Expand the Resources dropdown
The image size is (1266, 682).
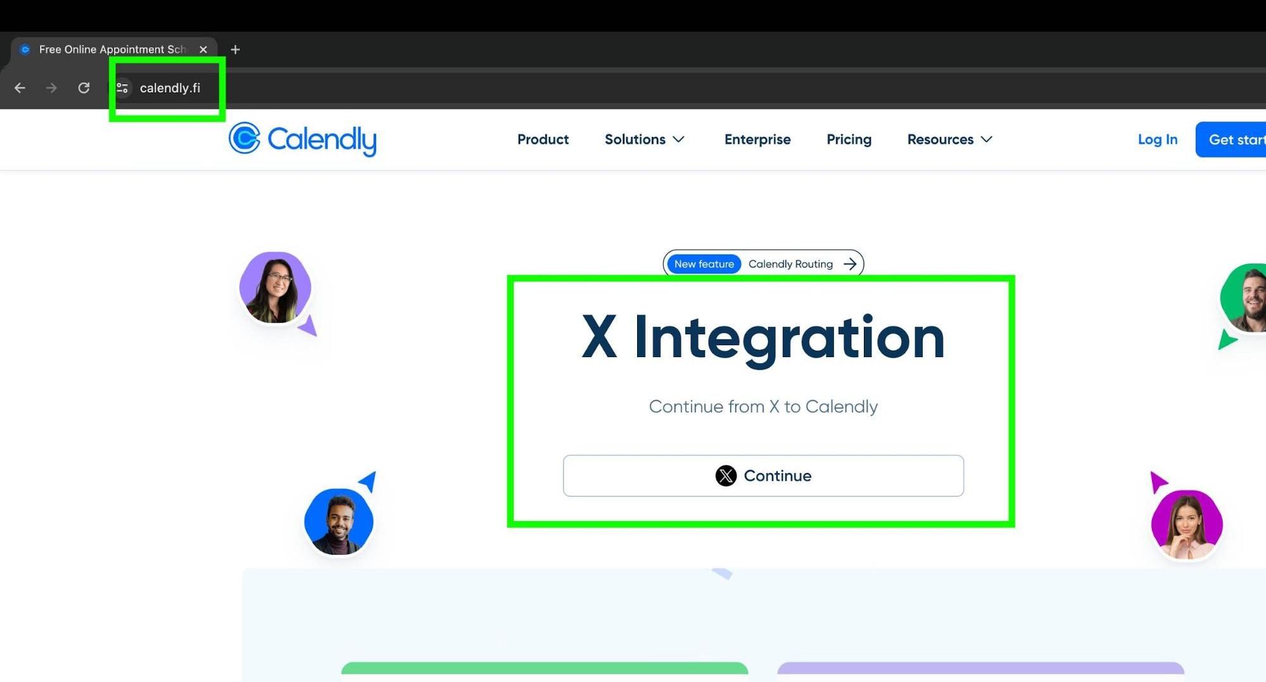pyautogui.click(x=949, y=139)
